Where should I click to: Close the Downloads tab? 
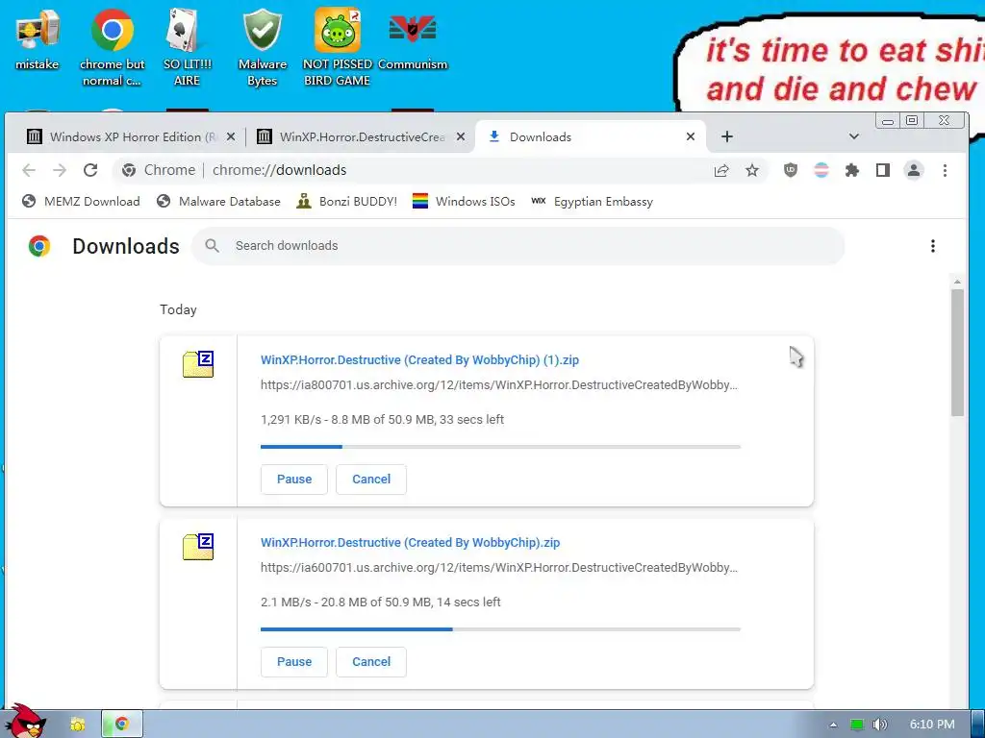pos(691,136)
